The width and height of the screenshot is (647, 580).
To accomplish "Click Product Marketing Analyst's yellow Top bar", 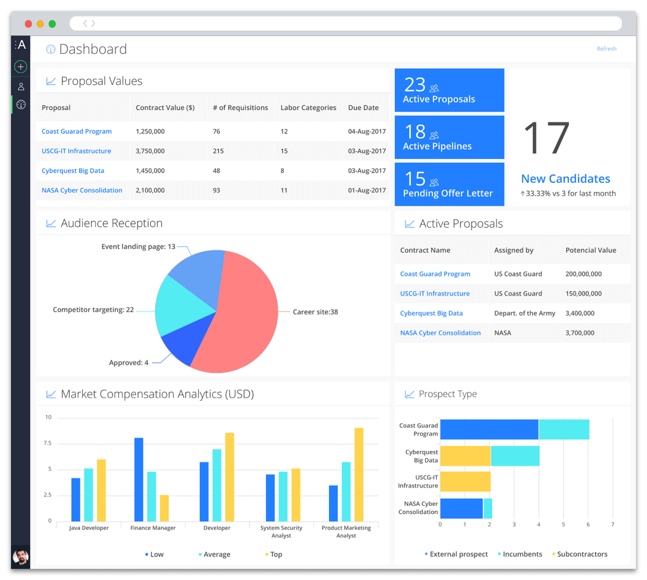I will point(359,475).
